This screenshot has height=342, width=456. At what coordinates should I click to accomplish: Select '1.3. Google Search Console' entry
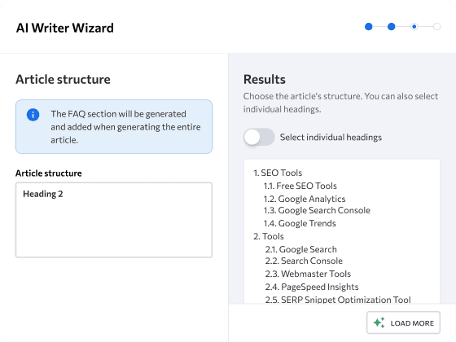click(317, 210)
